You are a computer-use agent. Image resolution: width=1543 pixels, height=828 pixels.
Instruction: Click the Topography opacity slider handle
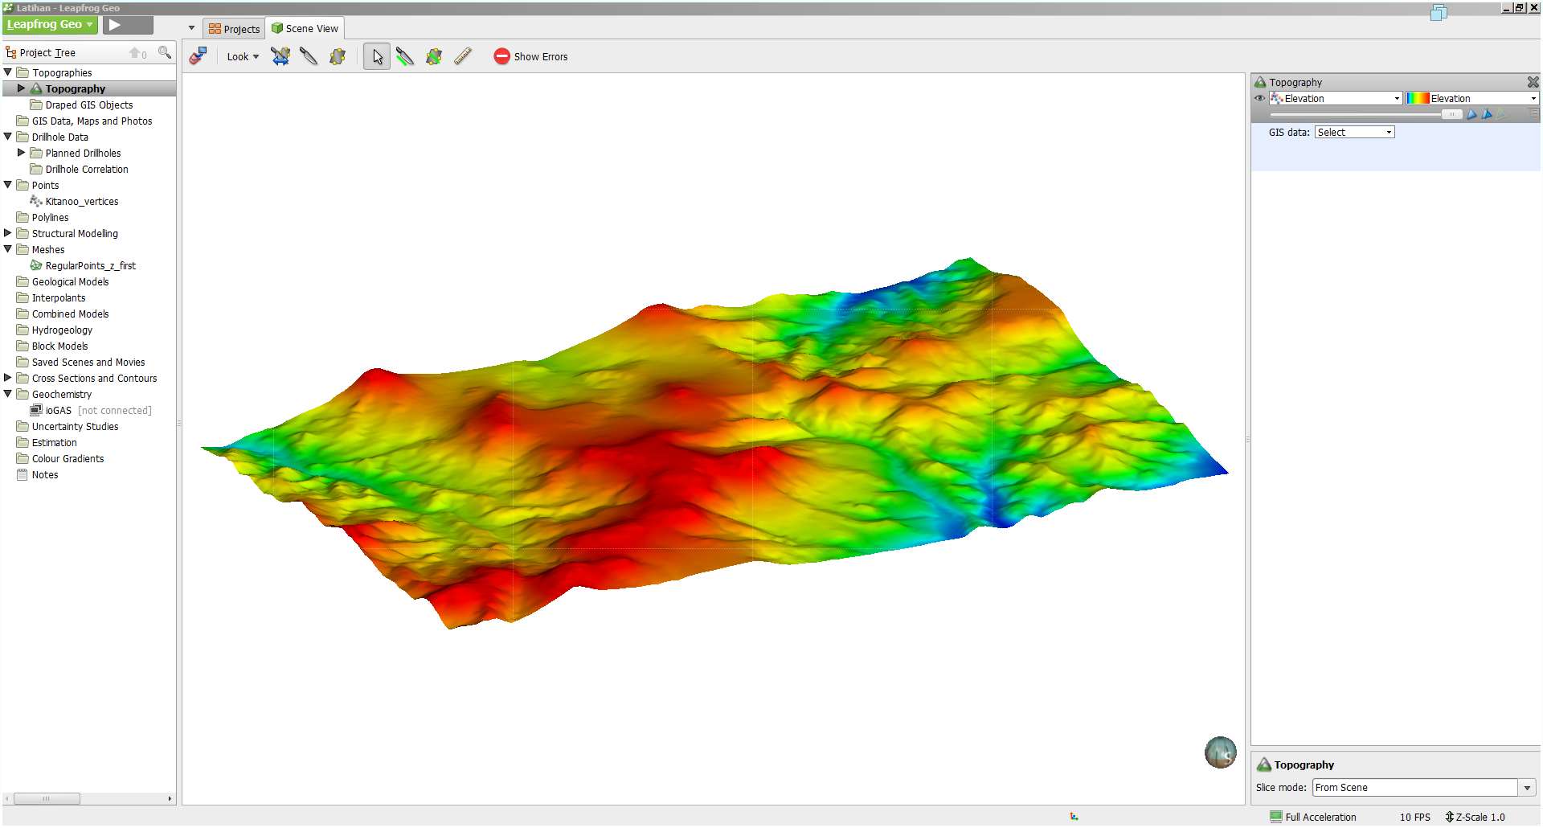pos(1451,115)
